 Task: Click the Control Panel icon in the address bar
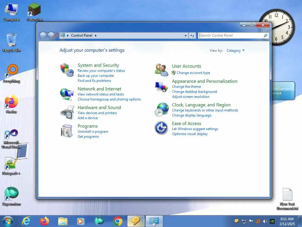63,35
